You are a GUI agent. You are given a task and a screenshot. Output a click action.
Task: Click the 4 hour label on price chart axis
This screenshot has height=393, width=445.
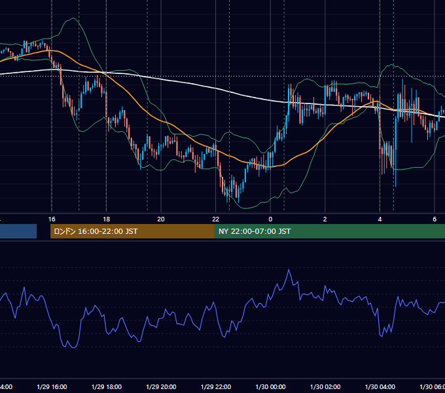click(380, 219)
